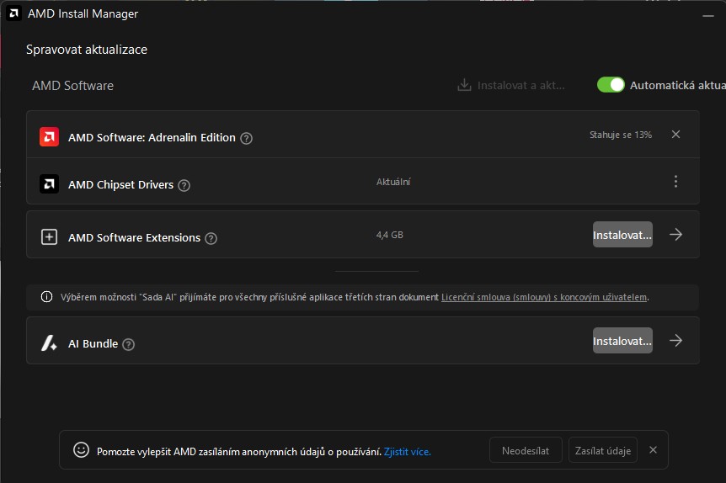Choose Zasílat údaje in the banner

603,450
